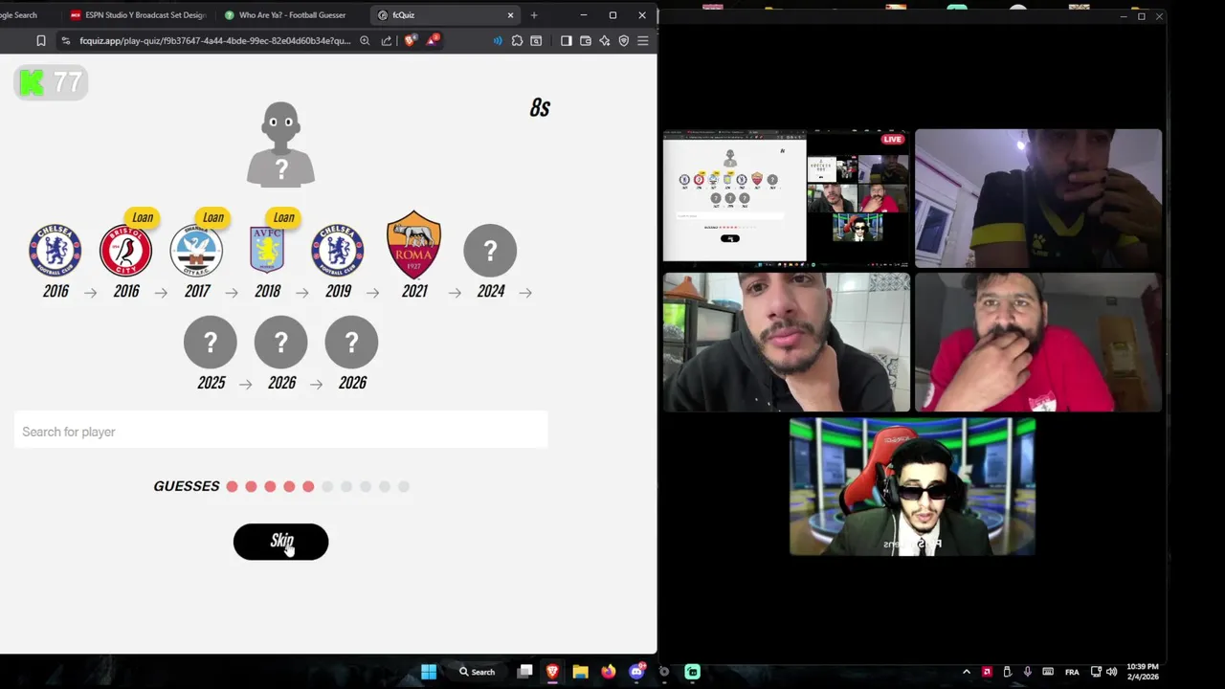This screenshot has width=1225, height=689.
Task: Click the last grey guess dot
Action: tap(404, 486)
